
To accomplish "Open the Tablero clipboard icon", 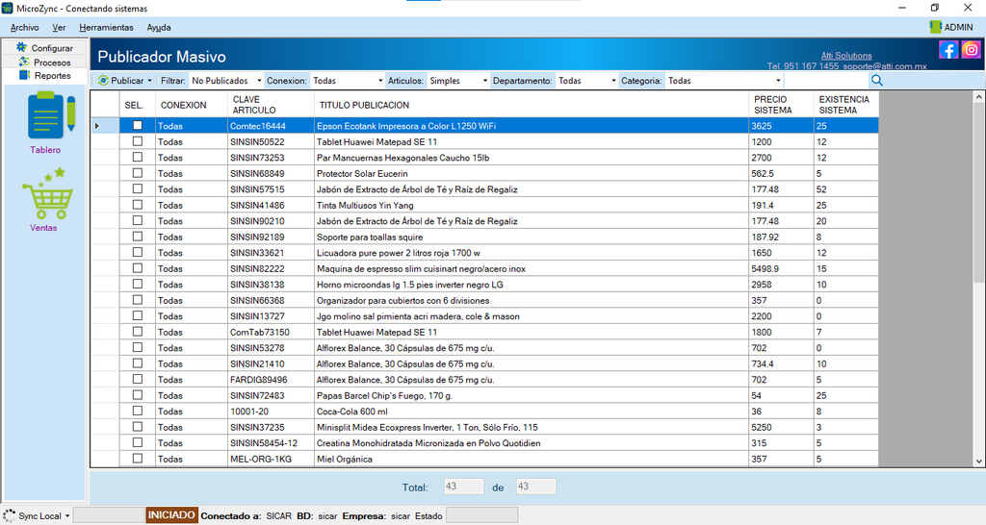I will 51,115.
